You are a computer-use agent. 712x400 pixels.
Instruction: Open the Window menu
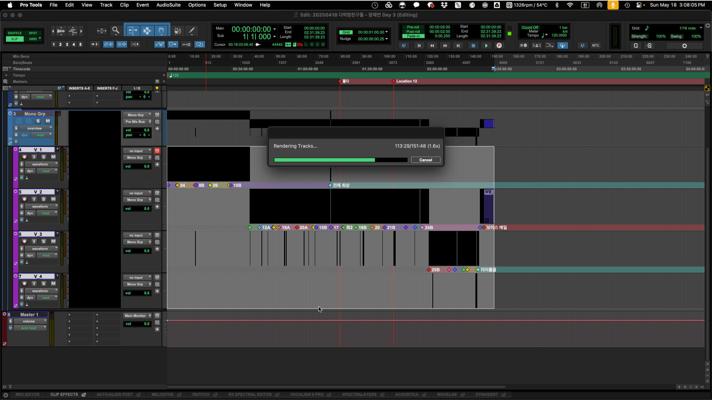point(243,5)
